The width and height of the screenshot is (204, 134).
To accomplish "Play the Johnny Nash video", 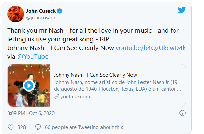I will coord(29,86).
